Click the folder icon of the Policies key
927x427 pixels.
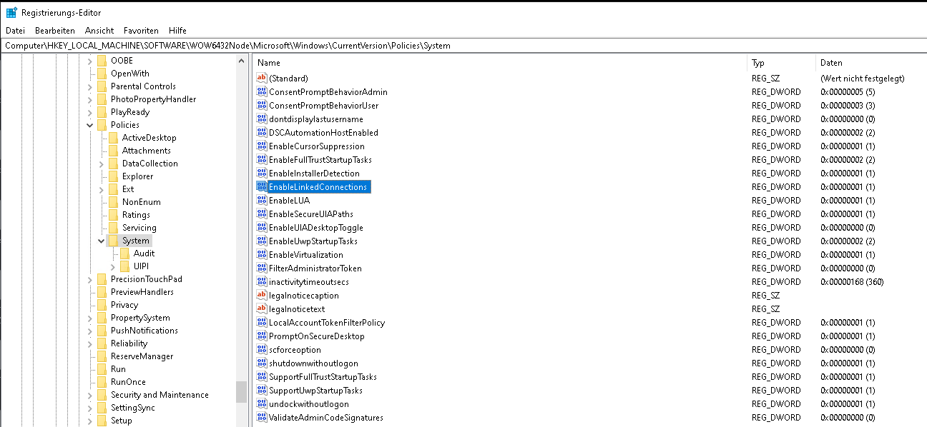(x=102, y=124)
